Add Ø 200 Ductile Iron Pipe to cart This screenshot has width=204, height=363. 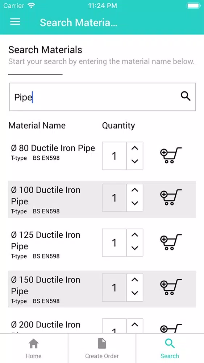171,328
